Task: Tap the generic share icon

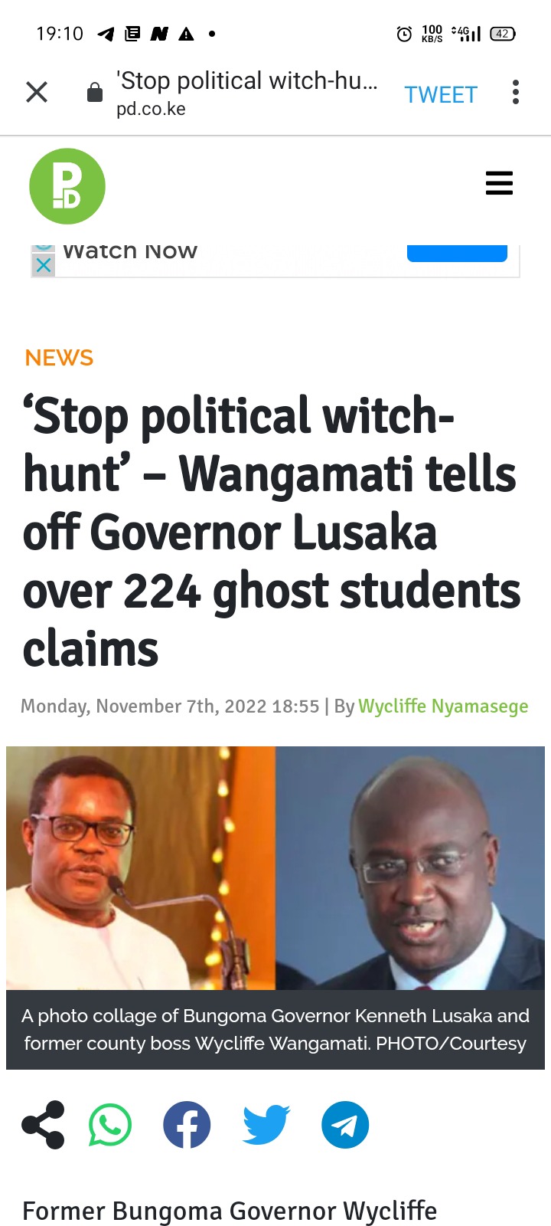Action: pos(44,1125)
